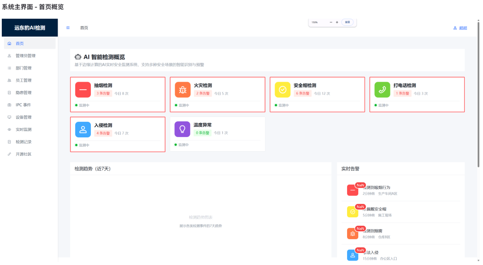Click the NaN badge on the 吸烟行为 alert
Screen dimensions: 483x265
tap(360, 185)
